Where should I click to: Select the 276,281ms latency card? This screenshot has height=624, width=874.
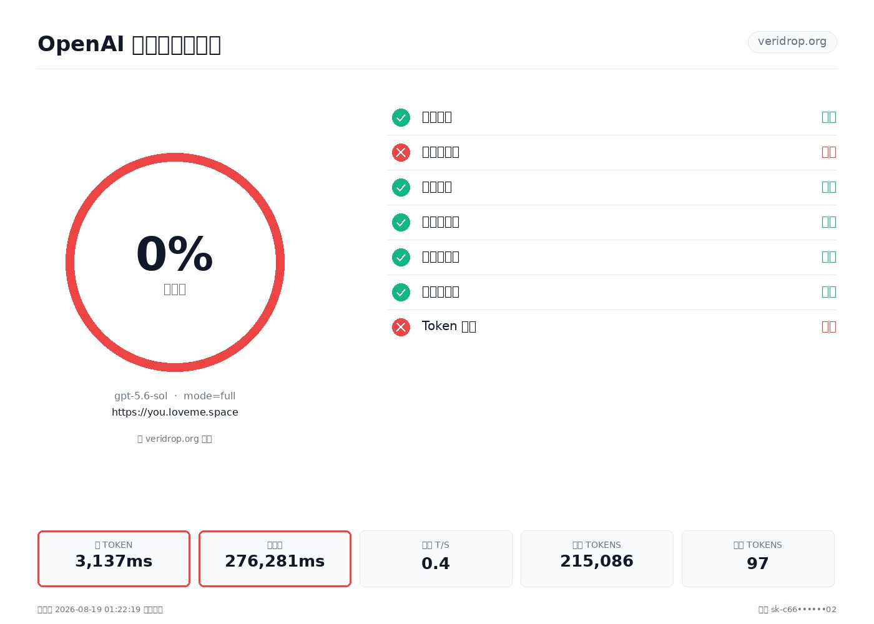click(x=275, y=558)
